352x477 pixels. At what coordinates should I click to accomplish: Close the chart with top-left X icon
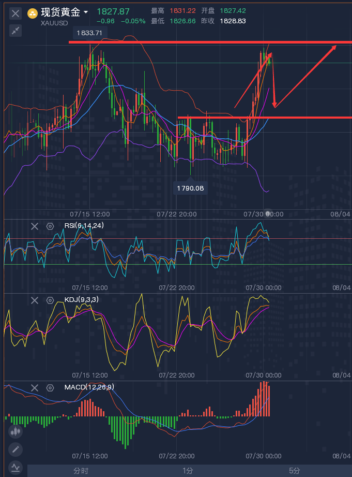[x=16, y=13]
